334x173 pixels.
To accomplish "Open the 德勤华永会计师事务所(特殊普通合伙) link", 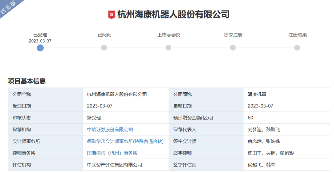I will [x=125, y=141].
